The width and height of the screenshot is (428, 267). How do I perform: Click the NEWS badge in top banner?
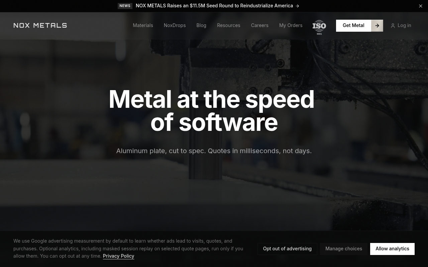pos(125,6)
